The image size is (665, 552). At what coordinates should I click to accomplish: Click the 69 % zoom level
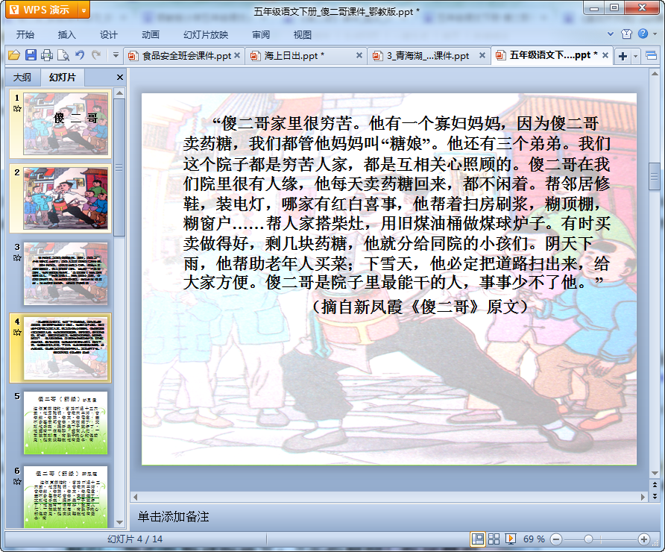pos(534,539)
